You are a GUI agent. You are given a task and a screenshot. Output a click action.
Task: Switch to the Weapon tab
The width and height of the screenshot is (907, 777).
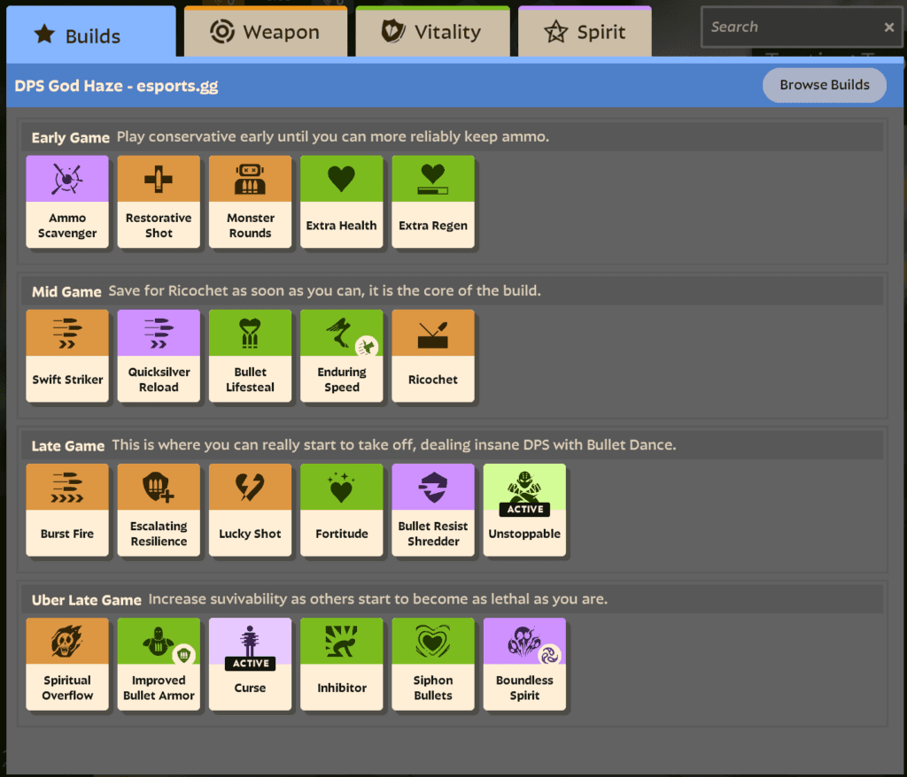coord(265,31)
